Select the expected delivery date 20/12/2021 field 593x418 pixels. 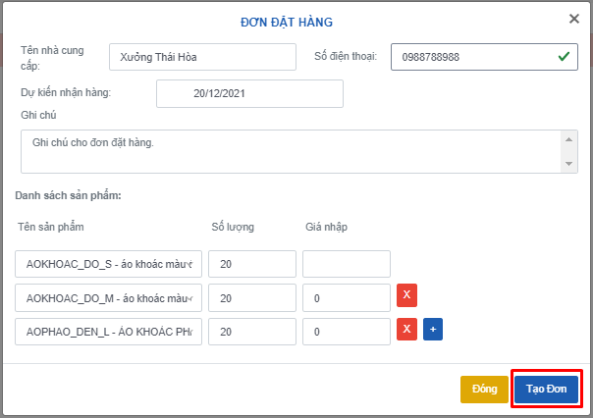(249, 93)
